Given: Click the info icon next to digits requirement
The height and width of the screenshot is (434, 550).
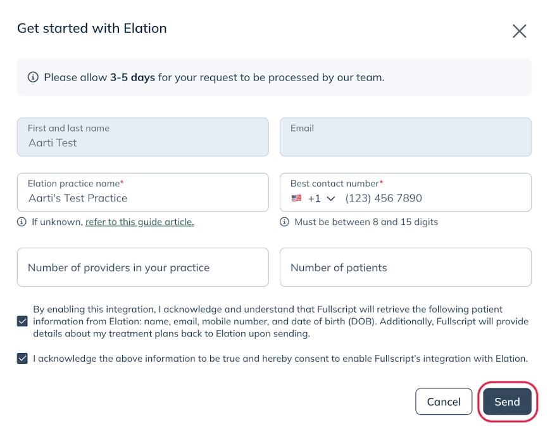Looking at the screenshot, I should click(284, 222).
